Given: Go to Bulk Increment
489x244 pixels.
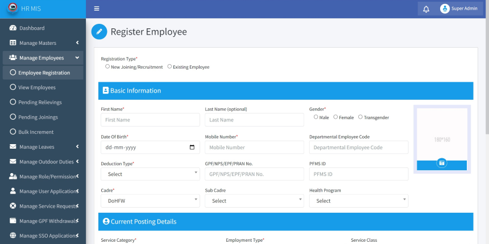Looking at the screenshot, I should click(43, 132).
